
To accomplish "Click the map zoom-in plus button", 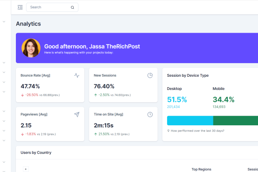I will point(26,169).
